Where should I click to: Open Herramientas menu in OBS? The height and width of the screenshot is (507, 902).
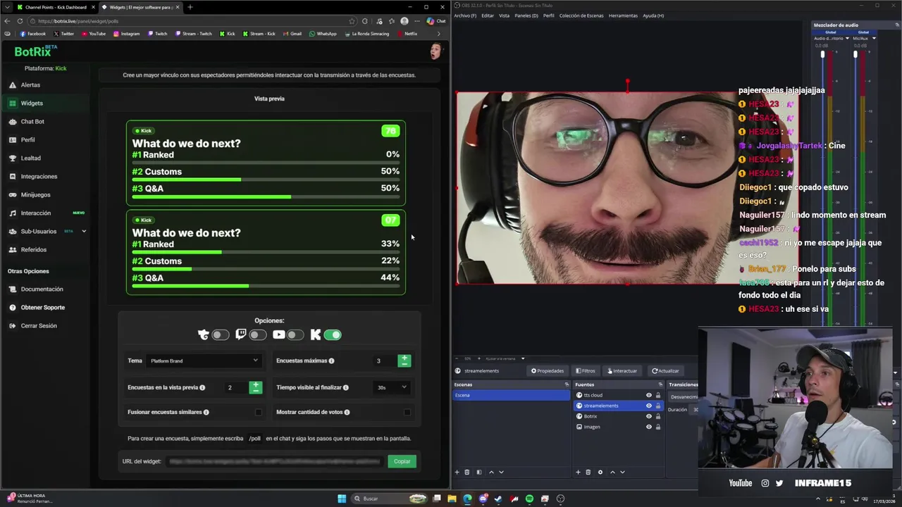click(x=623, y=15)
